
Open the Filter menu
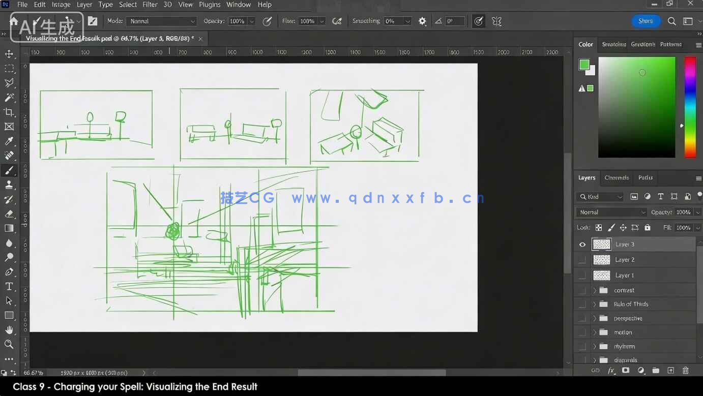tap(150, 5)
